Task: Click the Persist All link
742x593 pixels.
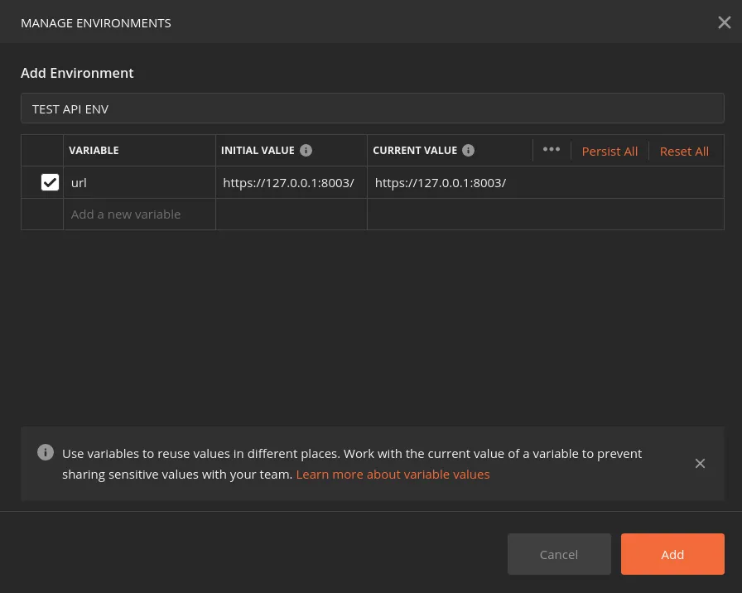Action: [609, 151]
